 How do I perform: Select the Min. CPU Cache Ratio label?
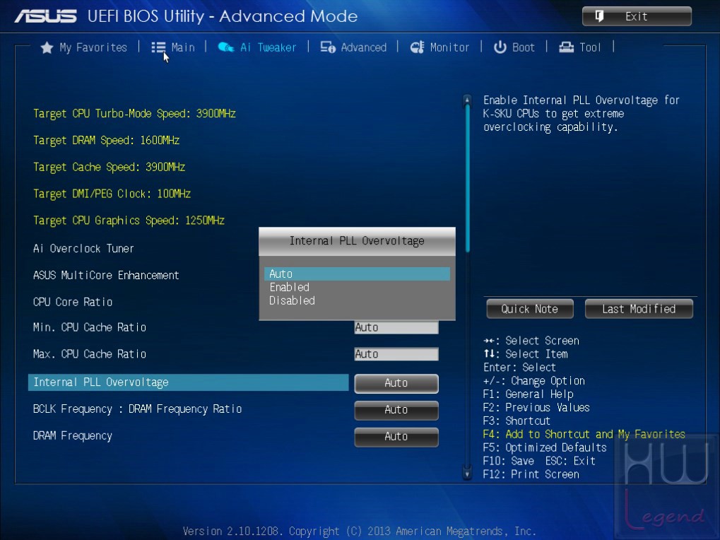(x=90, y=327)
